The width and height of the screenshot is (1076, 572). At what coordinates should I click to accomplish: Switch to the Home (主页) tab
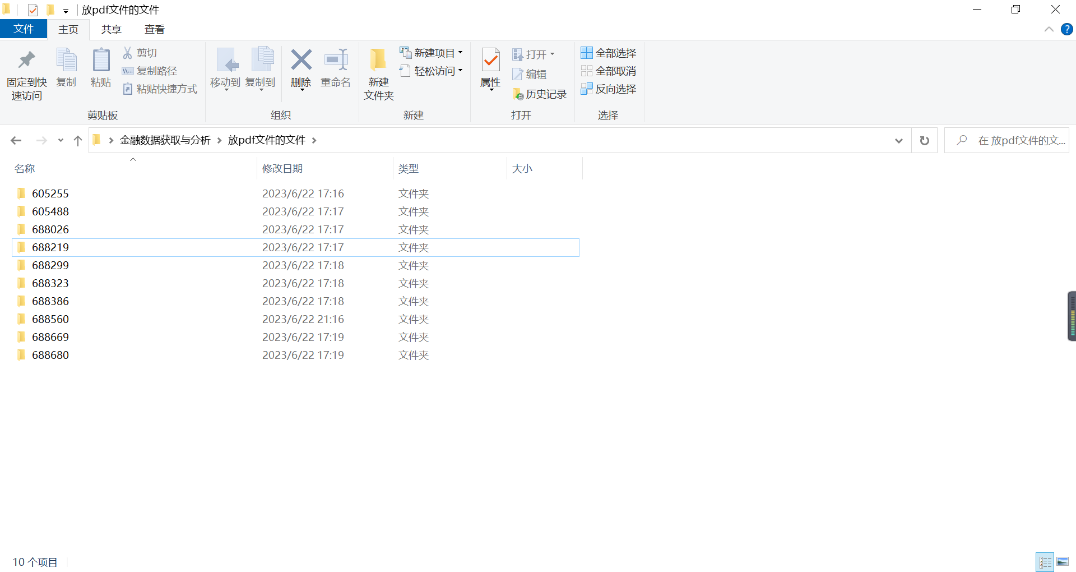[68, 29]
